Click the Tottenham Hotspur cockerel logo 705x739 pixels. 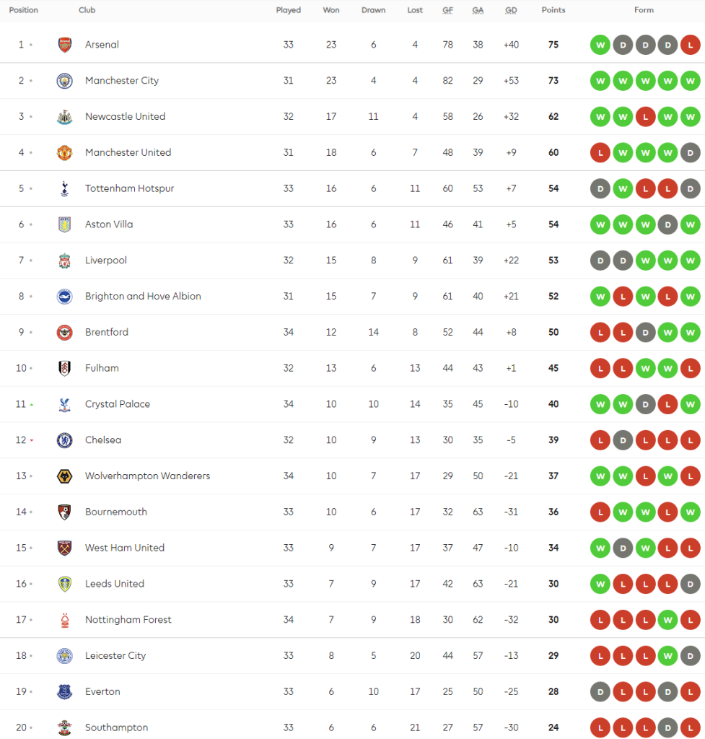coord(65,188)
